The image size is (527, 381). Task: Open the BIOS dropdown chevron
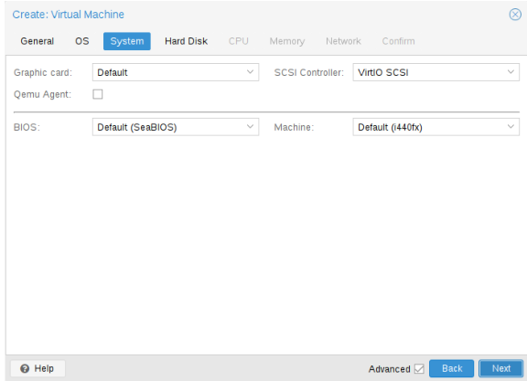pos(250,127)
